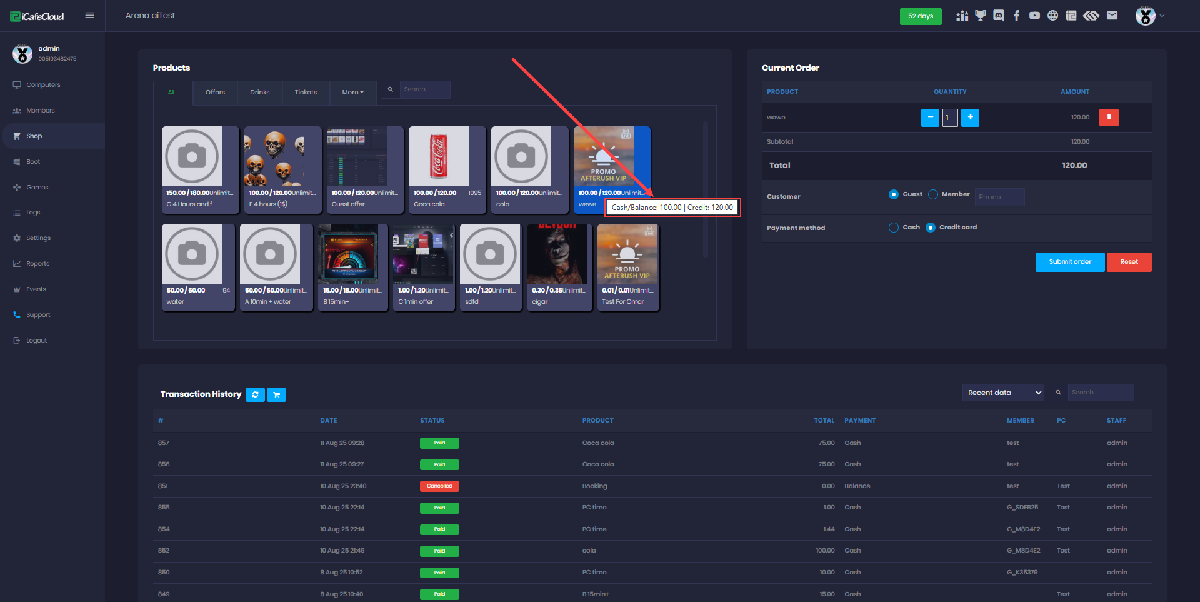
Task: Switch to the Drinks tab
Action: [x=260, y=93]
